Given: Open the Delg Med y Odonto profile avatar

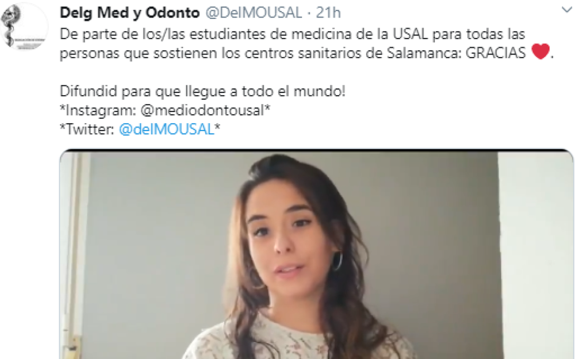Looking at the screenshot, I should [24, 26].
